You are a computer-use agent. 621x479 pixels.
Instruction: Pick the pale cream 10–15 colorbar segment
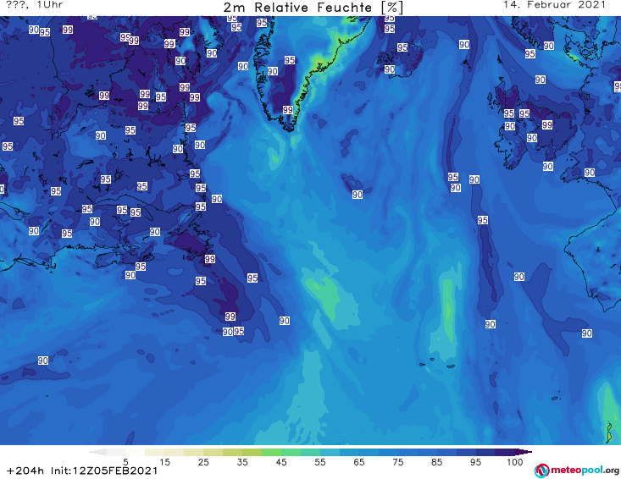click(154, 452)
